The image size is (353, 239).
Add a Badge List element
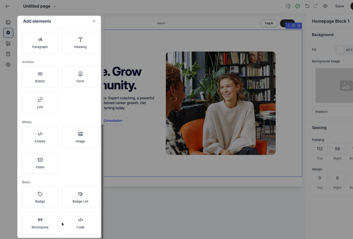coord(80,197)
